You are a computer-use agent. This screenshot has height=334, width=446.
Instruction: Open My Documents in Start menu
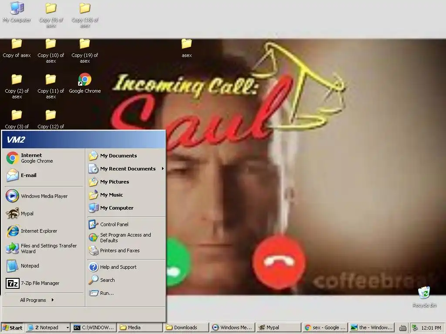(126, 156)
